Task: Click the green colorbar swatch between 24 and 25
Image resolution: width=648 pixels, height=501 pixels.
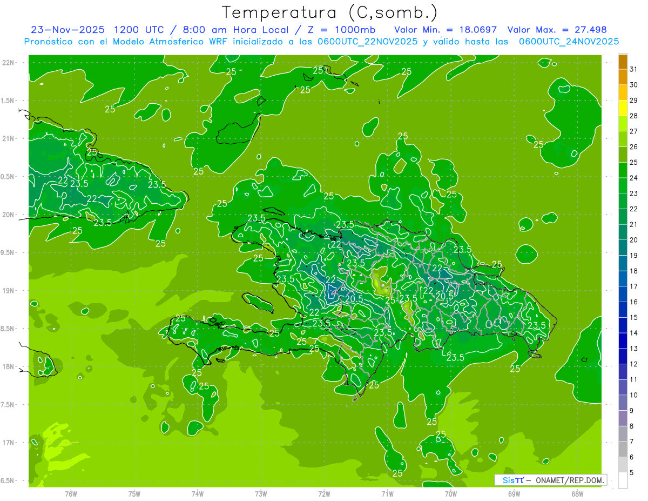Action: [x=623, y=170]
